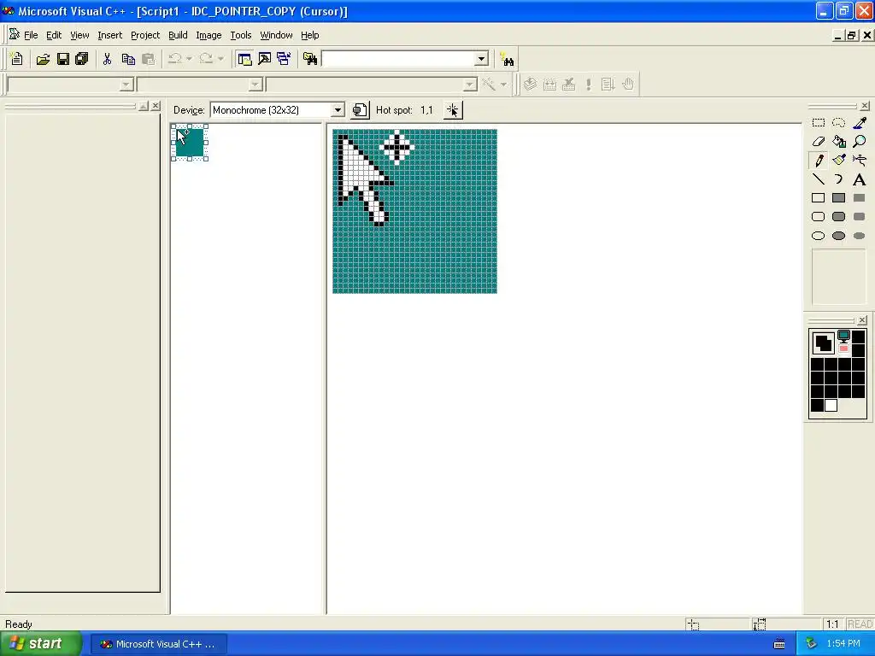Image resolution: width=875 pixels, height=656 pixels.
Task: Click the Open file toolbar icon
Action: (43, 59)
